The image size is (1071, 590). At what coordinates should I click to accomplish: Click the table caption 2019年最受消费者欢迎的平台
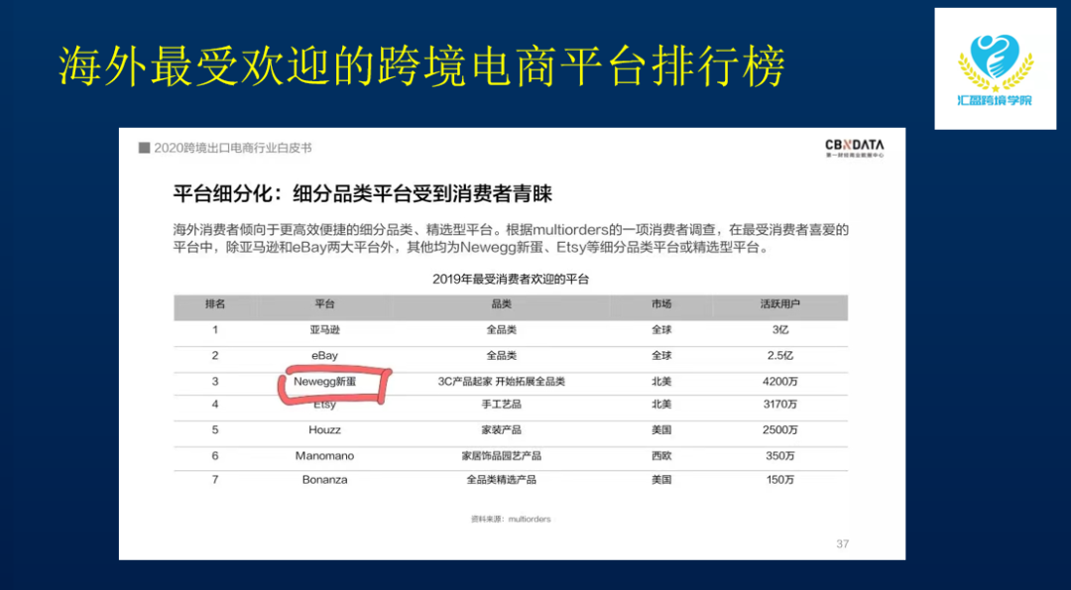point(511,279)
